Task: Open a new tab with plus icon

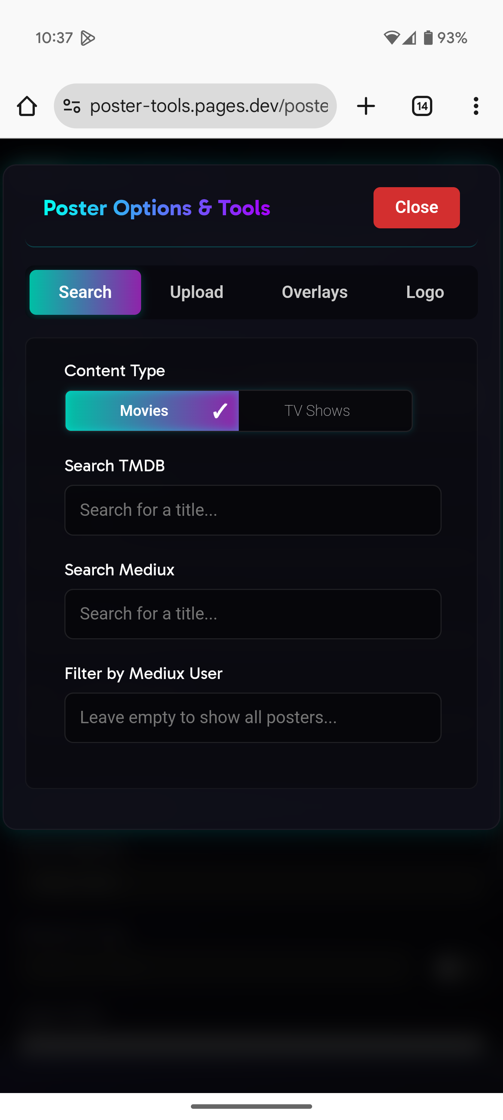Action: tap(366, 106)
